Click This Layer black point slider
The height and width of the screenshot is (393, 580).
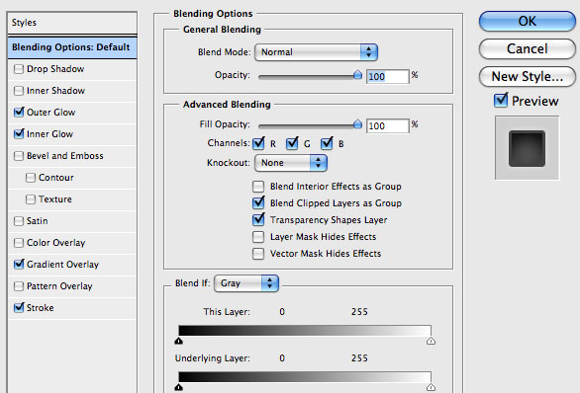(x=179, y=341)
